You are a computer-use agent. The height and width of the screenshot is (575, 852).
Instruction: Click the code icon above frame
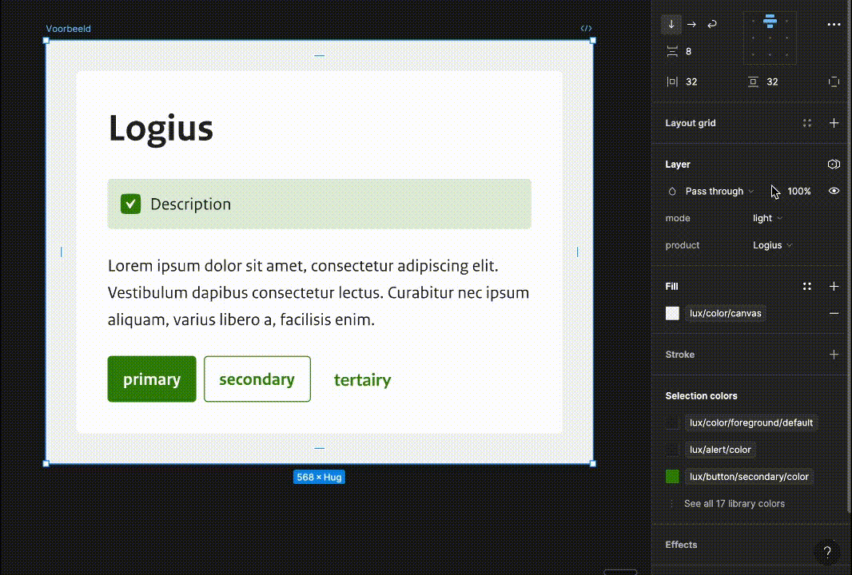pyautogui.click(x=586, y=28)
